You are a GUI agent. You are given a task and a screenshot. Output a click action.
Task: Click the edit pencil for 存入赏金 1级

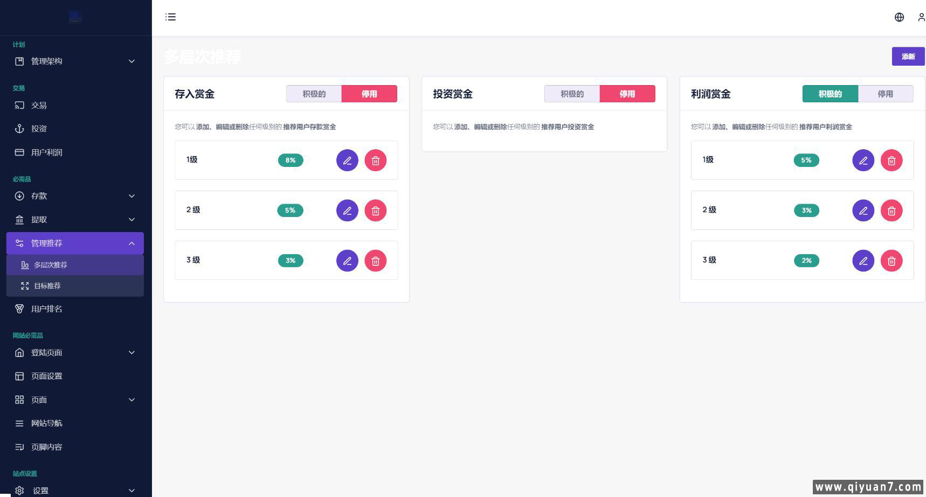click(x=347, y=160)
